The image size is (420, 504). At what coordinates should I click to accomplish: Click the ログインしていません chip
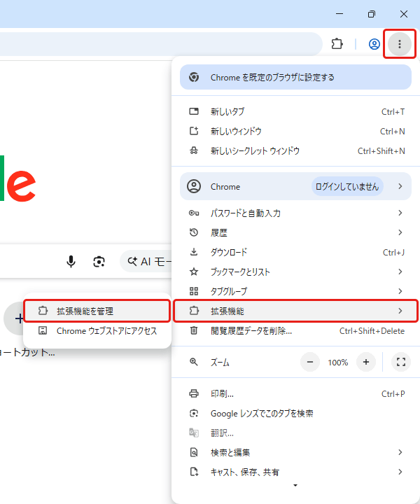click(347, 186)
